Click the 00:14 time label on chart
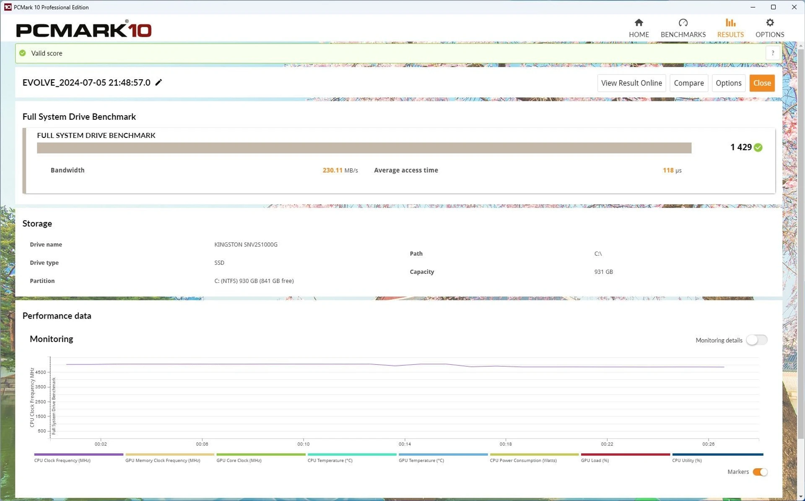The image size is (805, 501). 404,444
